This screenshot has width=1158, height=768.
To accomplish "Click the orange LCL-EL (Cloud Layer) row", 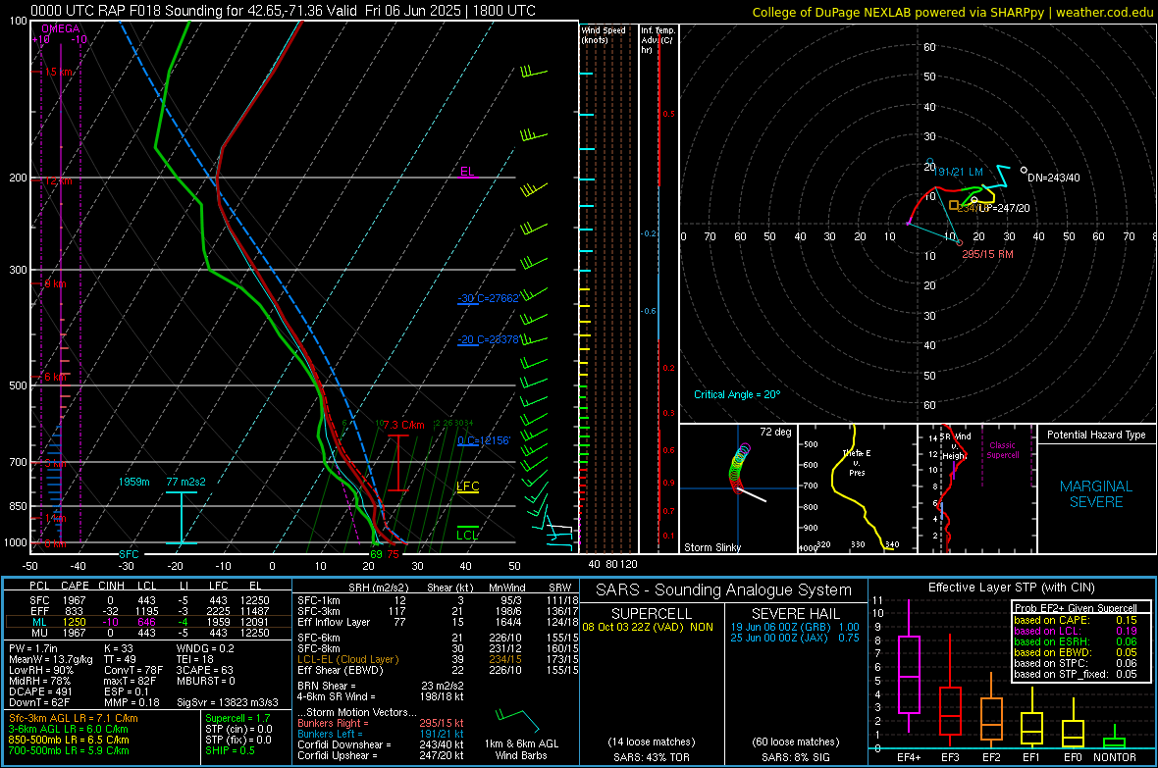I will point(438,659).
